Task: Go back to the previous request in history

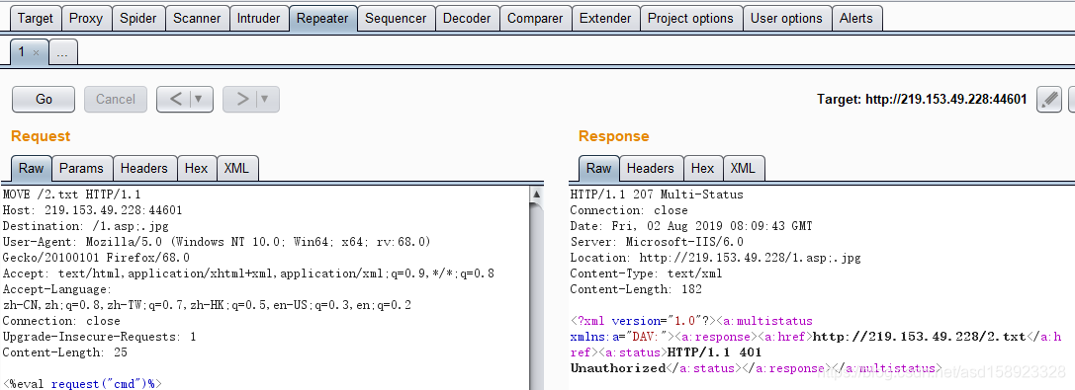Action: point(174,99)
